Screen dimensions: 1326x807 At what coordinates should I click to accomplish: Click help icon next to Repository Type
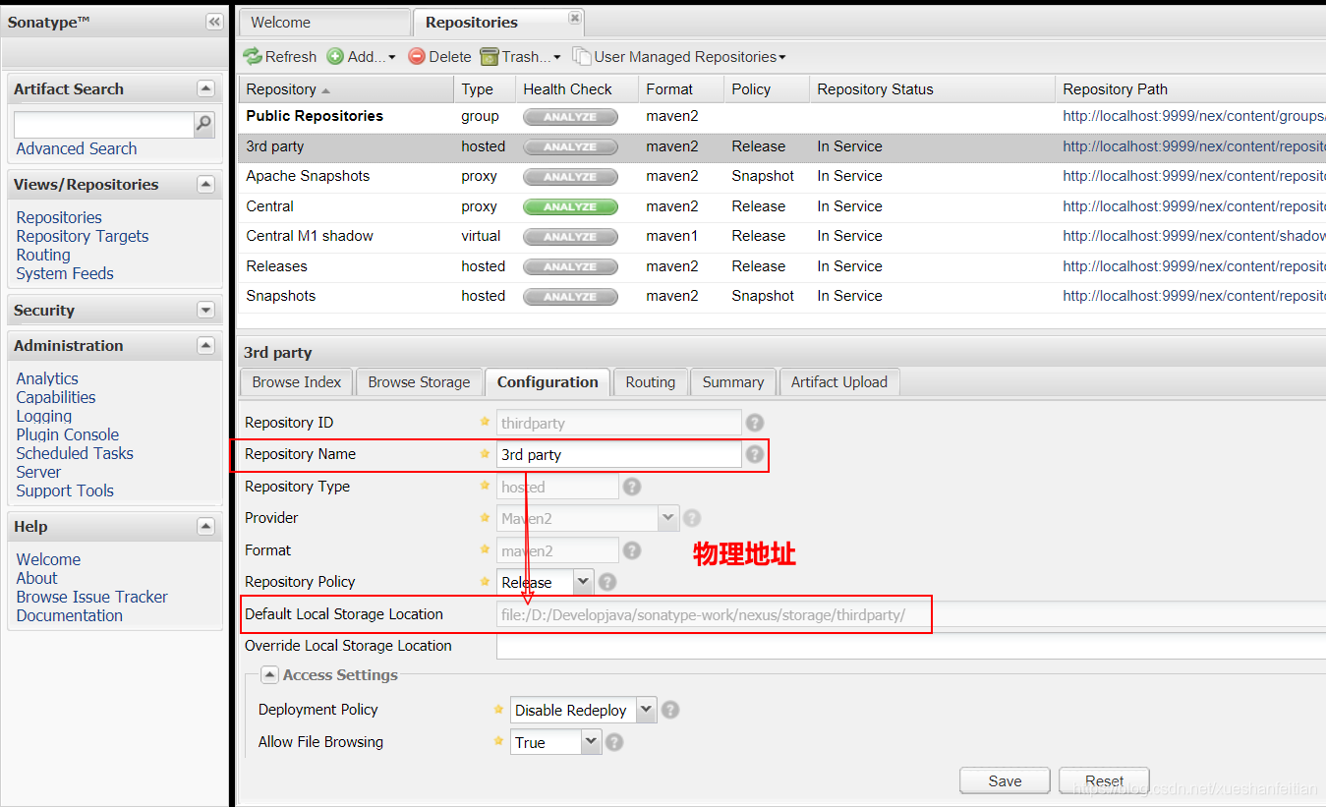[632, 487]
